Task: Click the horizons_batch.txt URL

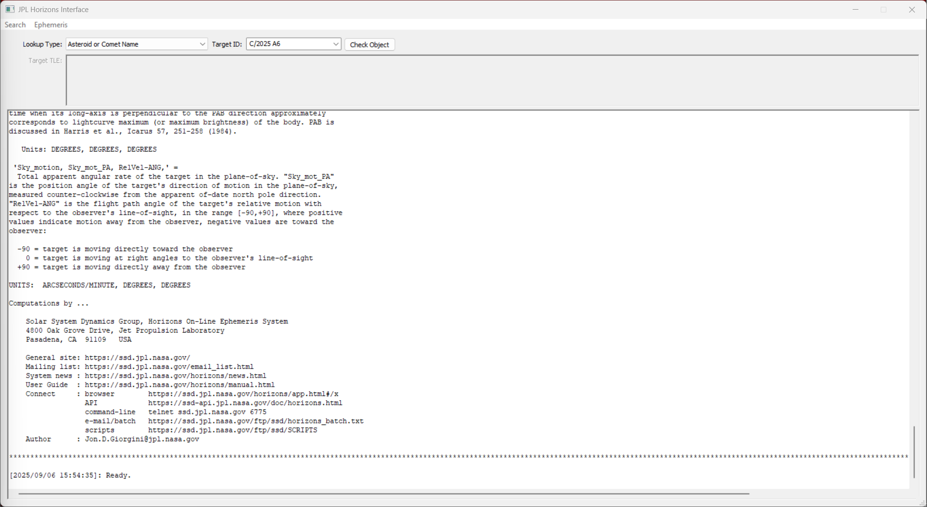Action: click(256, 421)
